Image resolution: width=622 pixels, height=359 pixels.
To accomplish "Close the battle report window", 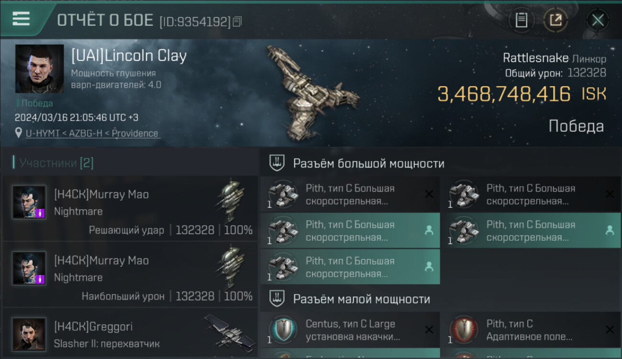I will tap(598, 20).
